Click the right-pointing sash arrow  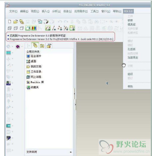coord(75,105)
